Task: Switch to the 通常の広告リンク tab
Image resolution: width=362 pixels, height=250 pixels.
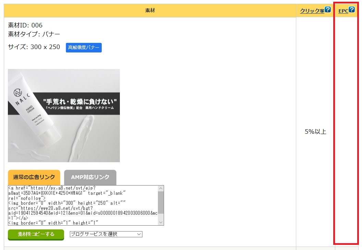Action: click(x=34, y=177)
